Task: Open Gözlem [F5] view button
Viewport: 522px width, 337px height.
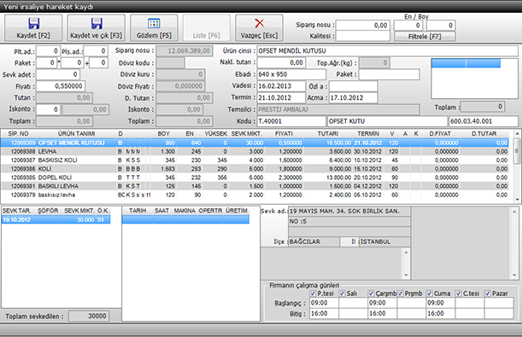Action: [x=154, y=28]
